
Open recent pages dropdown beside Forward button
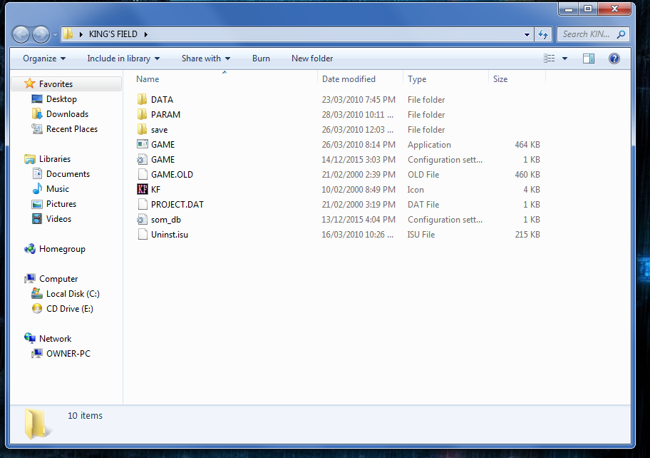click(55, 35)
